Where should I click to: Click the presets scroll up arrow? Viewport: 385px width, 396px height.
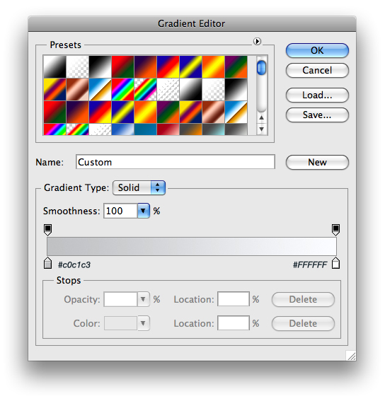coord(262,117)
